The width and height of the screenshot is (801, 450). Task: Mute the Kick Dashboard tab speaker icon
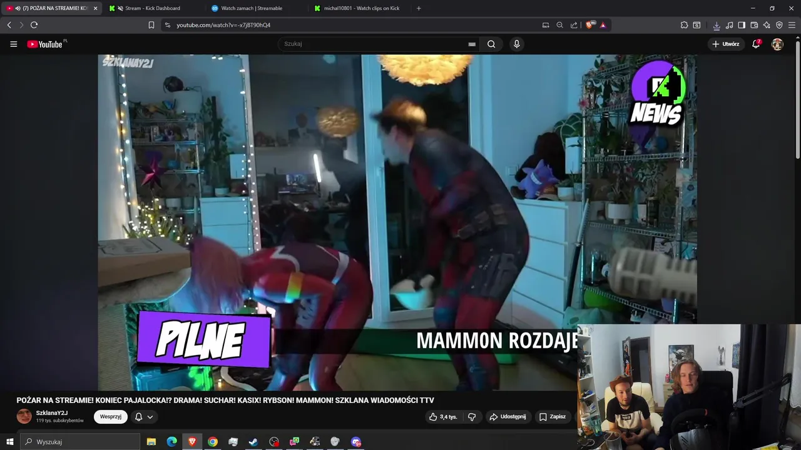point(120,8)
